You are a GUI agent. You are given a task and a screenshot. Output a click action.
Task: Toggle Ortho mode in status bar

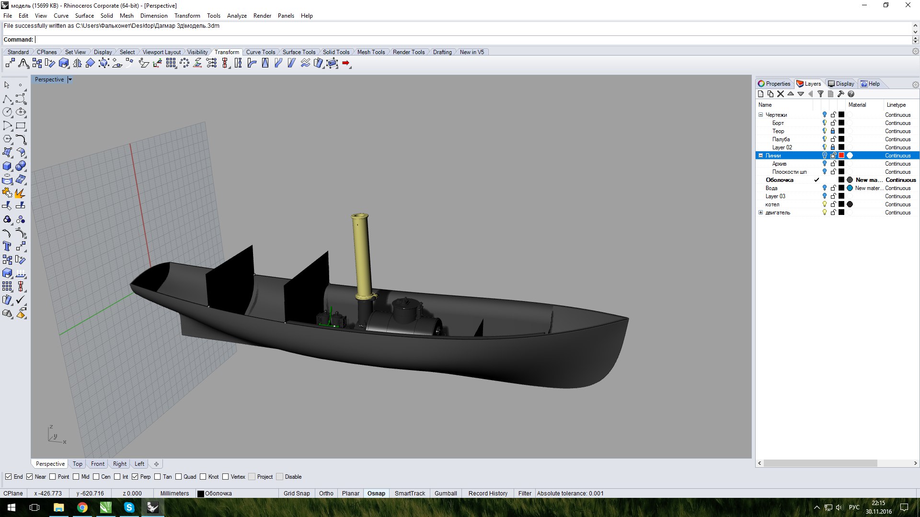[326, 494]
